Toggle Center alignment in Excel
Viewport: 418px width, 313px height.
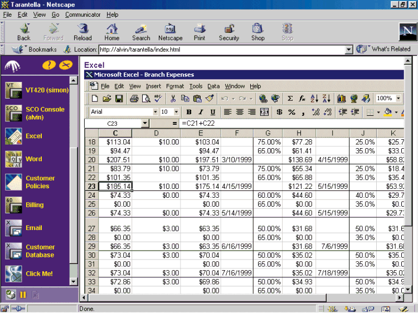240,112
